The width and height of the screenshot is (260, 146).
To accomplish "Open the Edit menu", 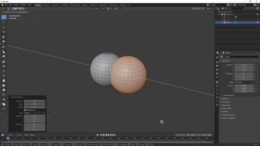I will [10, 5].
